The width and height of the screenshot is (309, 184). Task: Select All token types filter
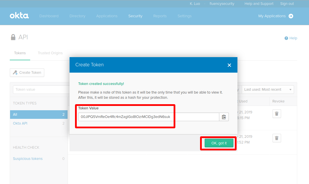click(x=39, y=115)
